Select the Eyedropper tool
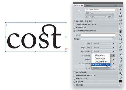This screenshot has width=126, height=90. [120, 62]
